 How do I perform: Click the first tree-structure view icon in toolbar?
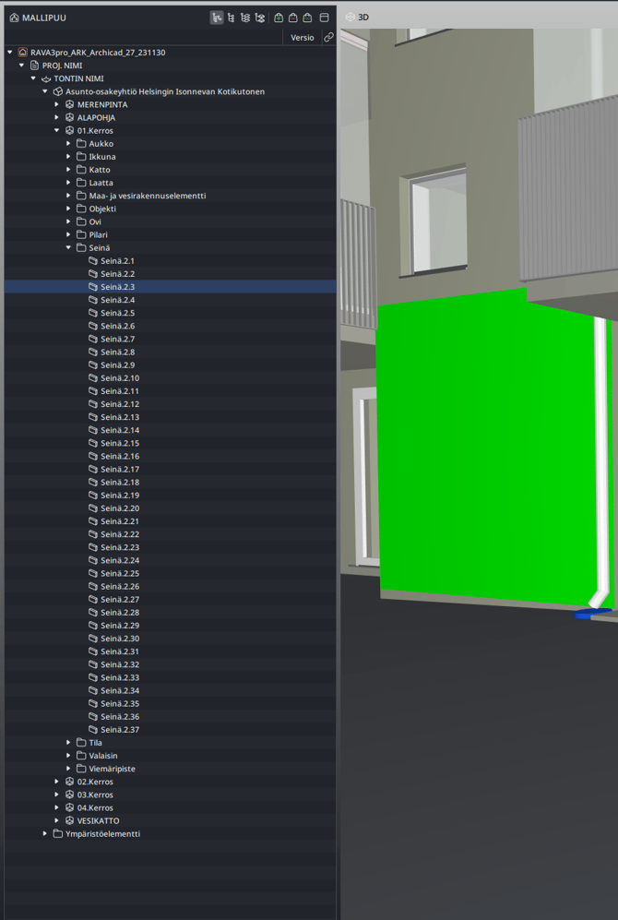[x=217, y=18]
